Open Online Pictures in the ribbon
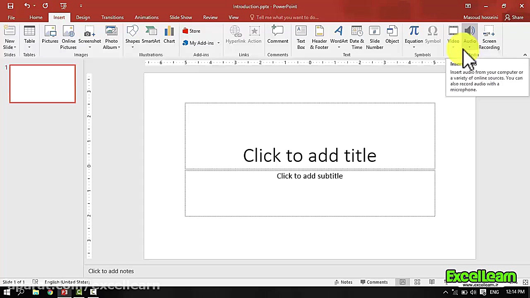This screenshot has width=530, height=298. pyautogui.click(x=68, y=38)
